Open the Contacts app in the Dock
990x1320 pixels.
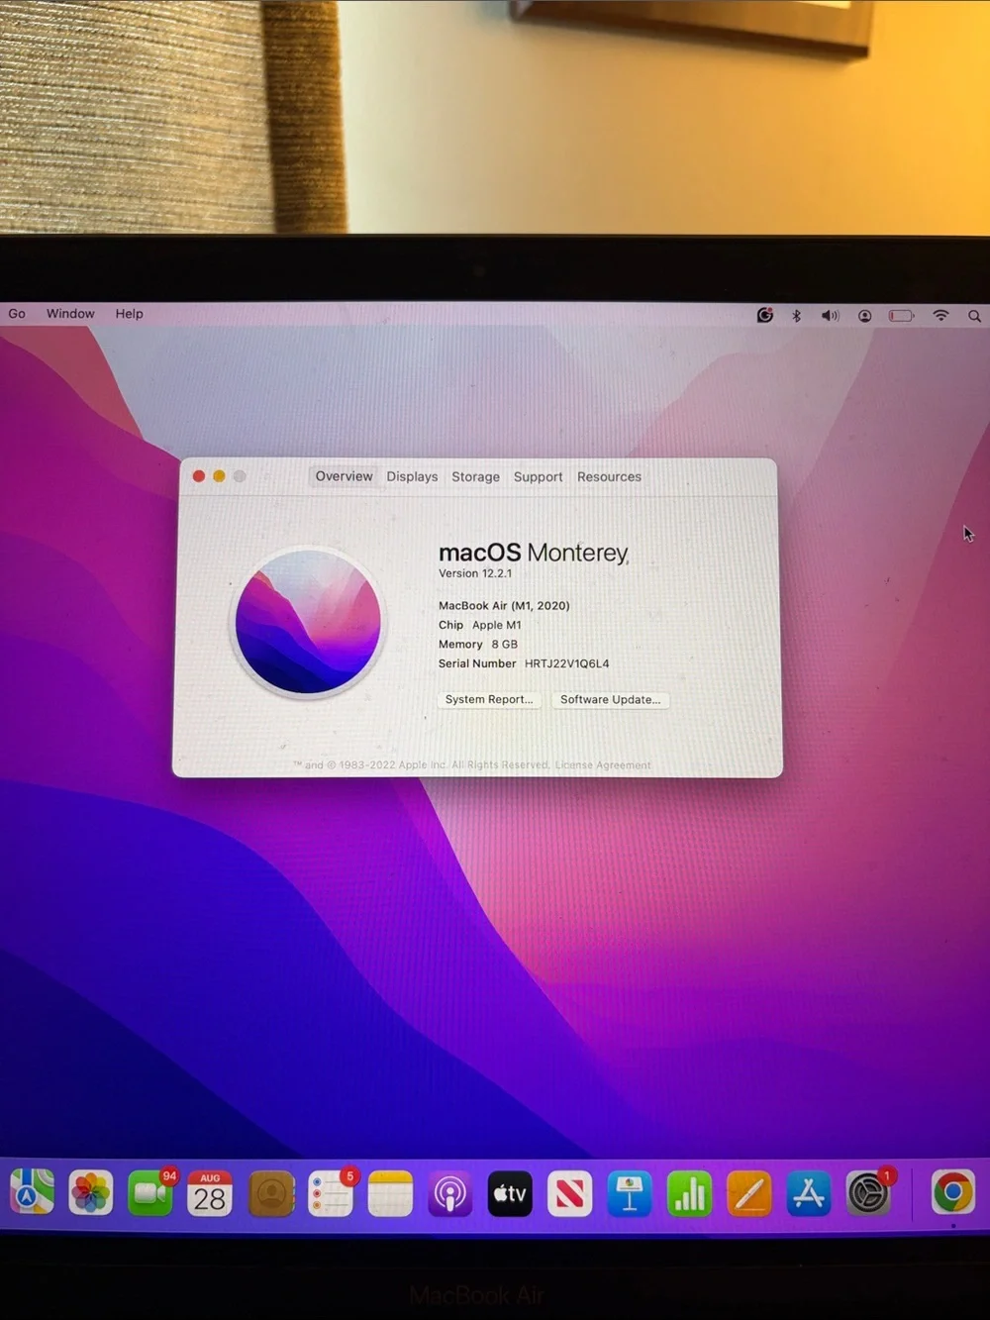coord(271,1192)
